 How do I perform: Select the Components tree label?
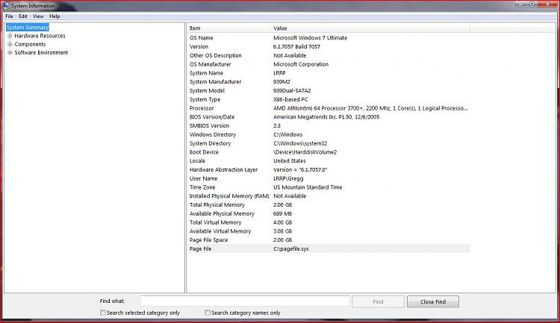pos(30,44)
